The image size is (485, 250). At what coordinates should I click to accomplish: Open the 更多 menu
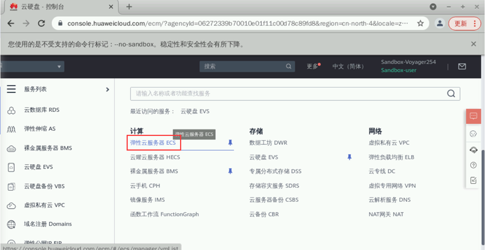click(x=313, y=67)
